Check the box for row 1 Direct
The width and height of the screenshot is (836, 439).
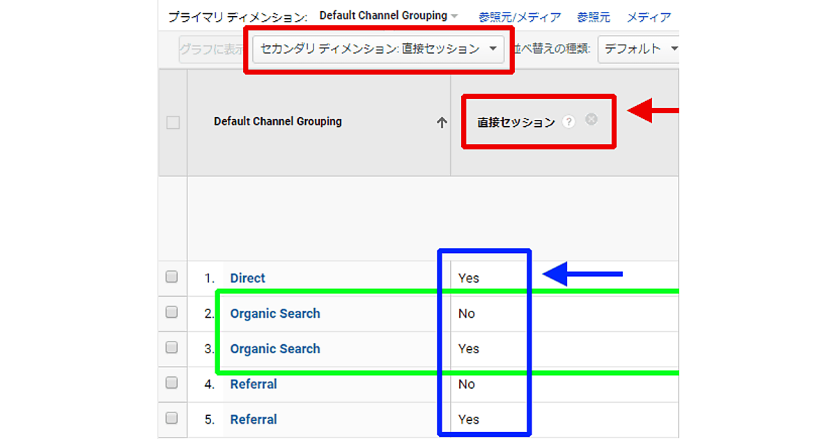click(x=172, y=277)
